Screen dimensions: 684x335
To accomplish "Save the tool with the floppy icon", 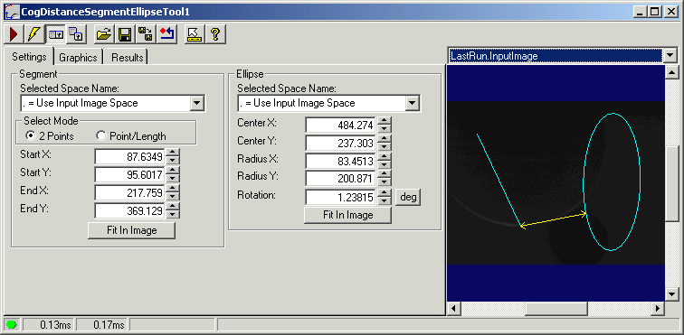I will coord(125,34).
